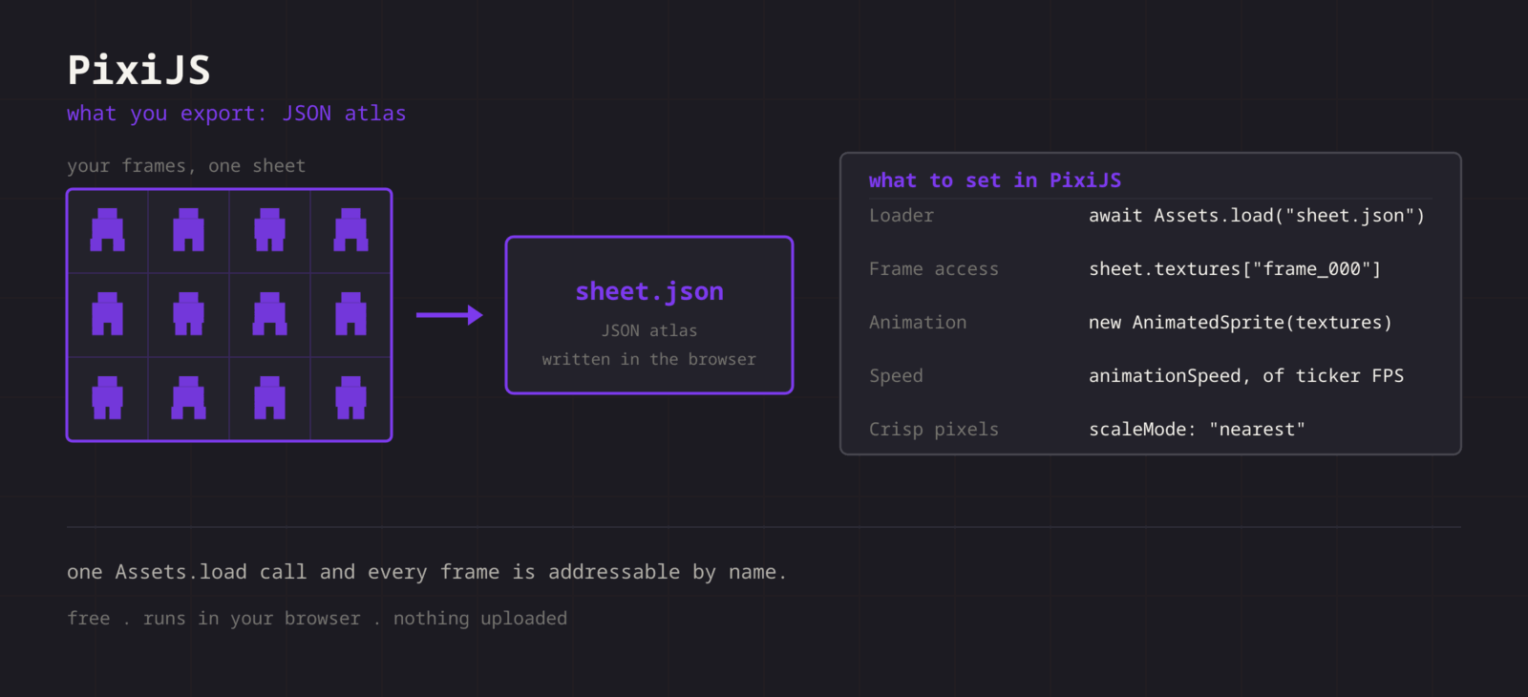Select the top-left sprite frame in the sheet
The height and width of the screenshot is (697, 1528).
pyautogui.click(x=108, y=231)
